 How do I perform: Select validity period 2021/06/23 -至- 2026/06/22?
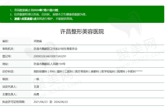(51, 102)
